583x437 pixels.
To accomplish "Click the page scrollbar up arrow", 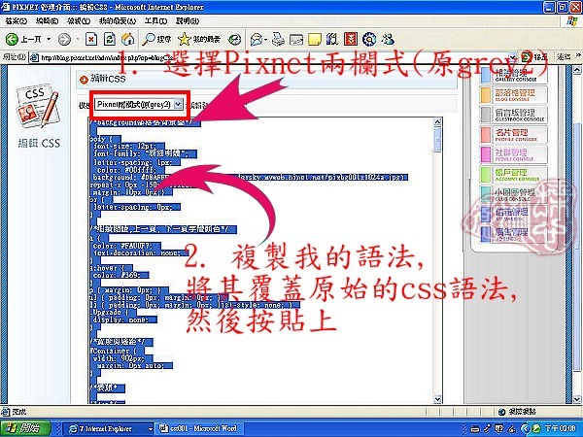I will click(576, 70).
